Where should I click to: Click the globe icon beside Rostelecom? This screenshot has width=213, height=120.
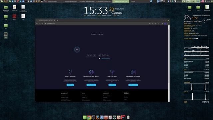pyautogui.click(x=100, y=55)
